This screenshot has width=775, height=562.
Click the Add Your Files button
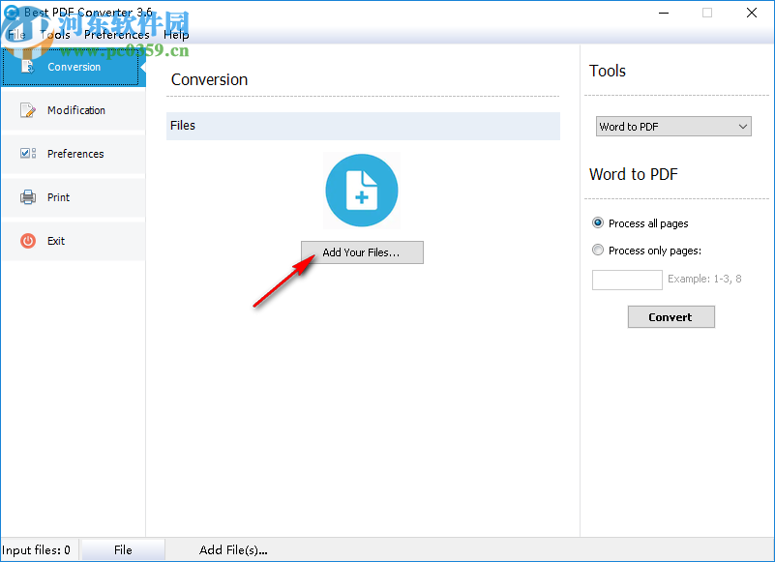click(x=361, y=251)
